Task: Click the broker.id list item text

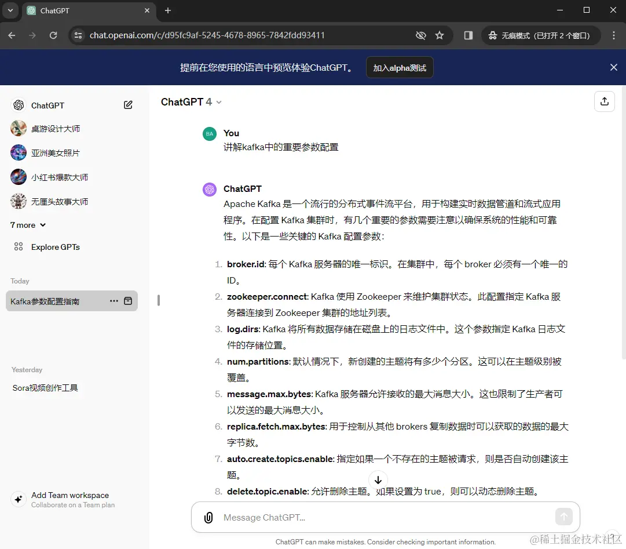Action: coord(397,272)
